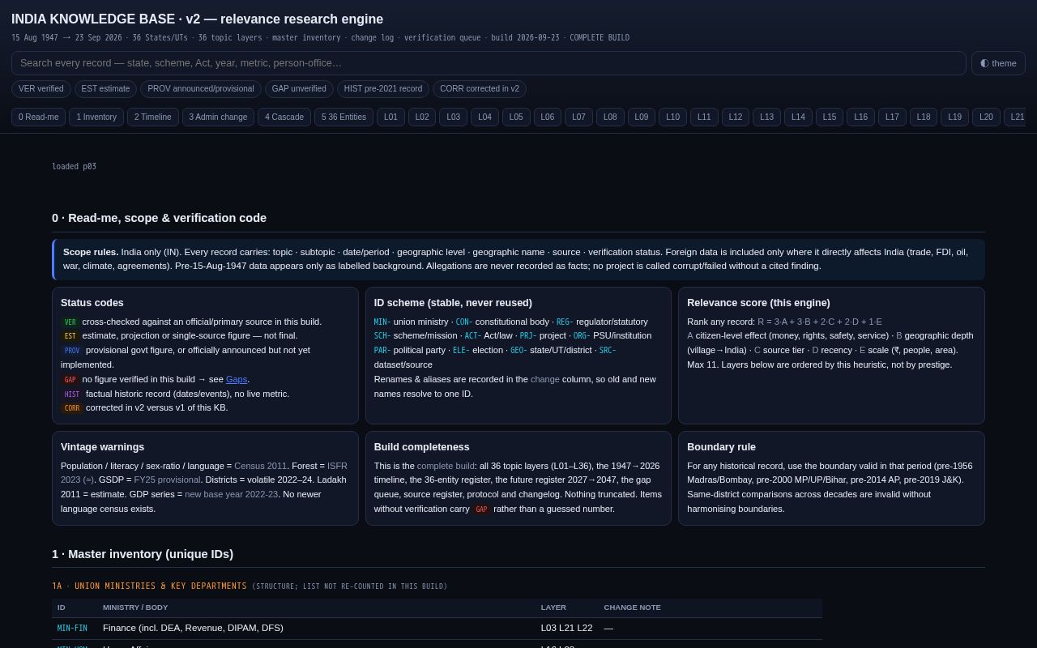Open the 4 Cascade tab
1037x648 pixels.
pyautogui.click(x=284, y=117)
